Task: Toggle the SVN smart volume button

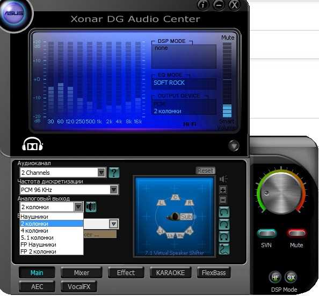Action: (267, 234)
